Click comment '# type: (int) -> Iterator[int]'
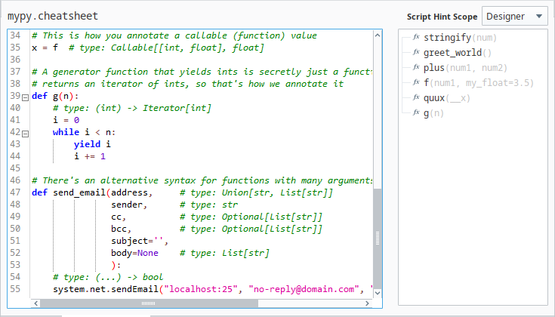 (x=132, y=108)
